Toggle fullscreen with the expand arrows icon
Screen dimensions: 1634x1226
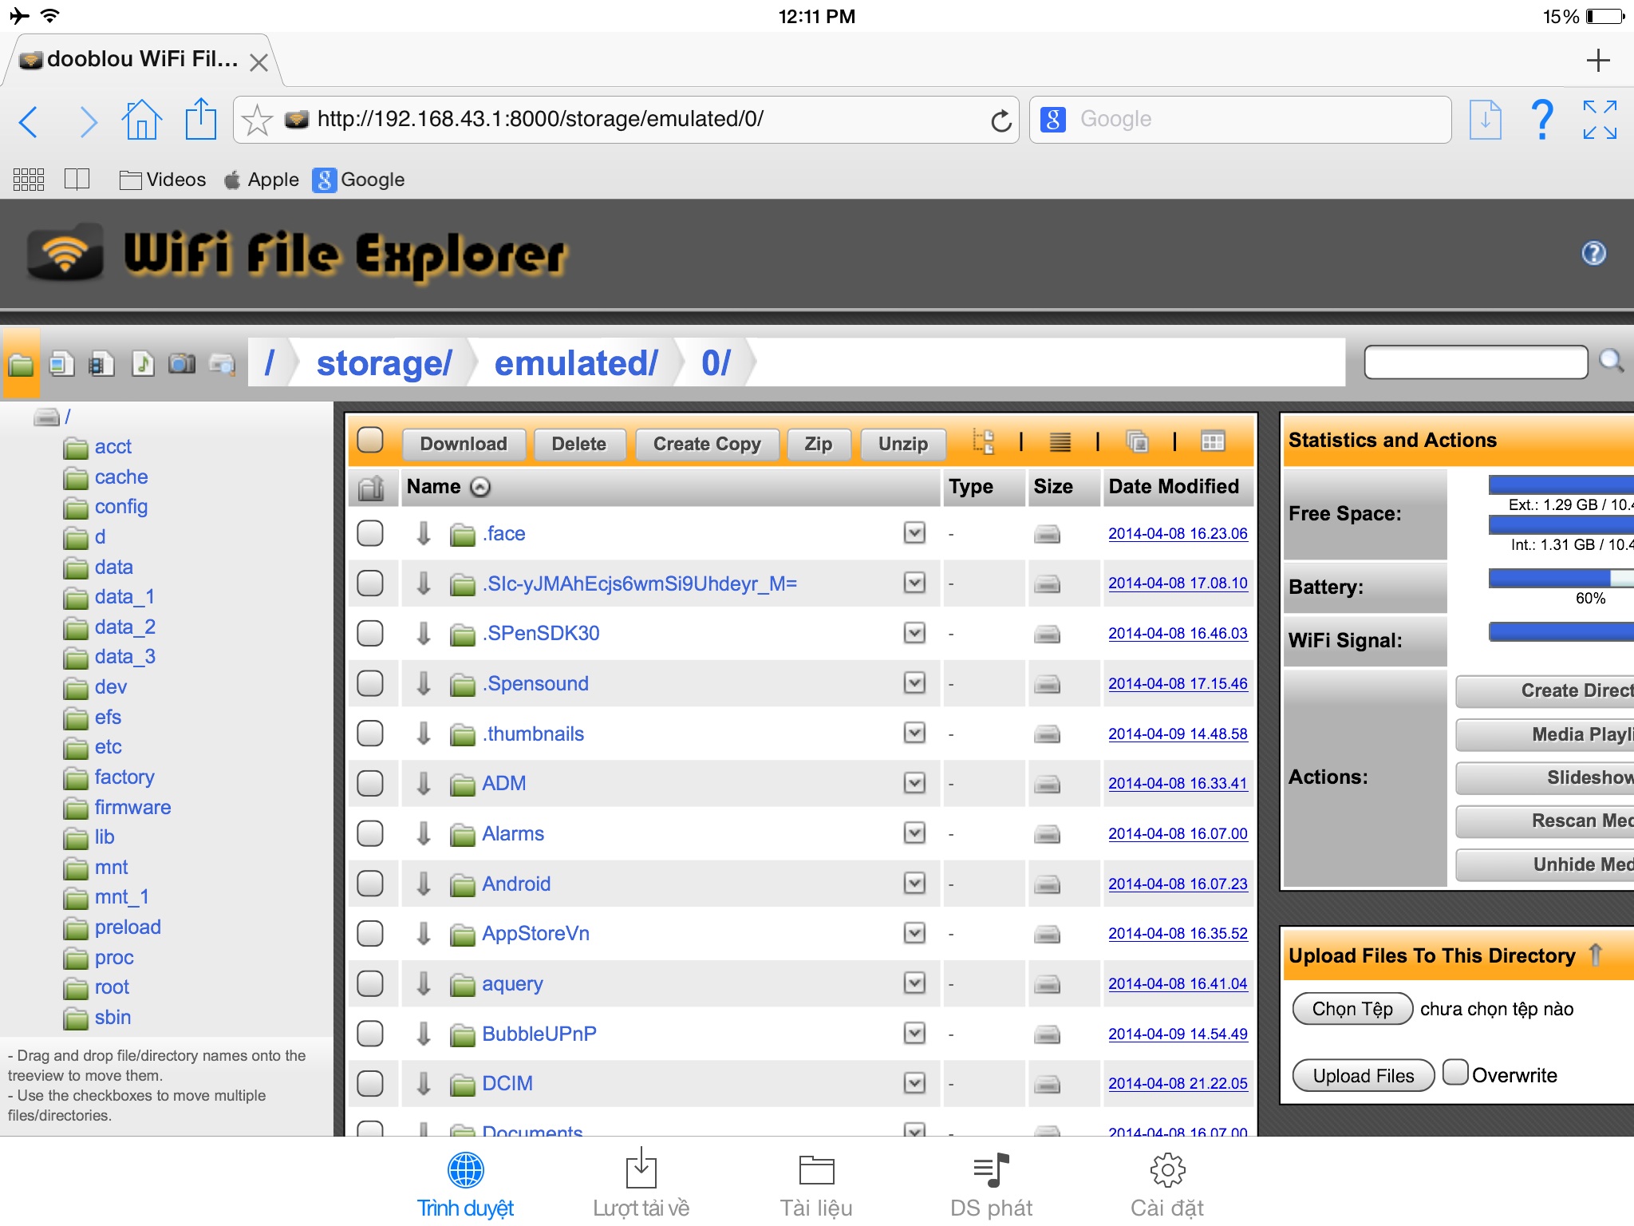tap(1600, 120)
